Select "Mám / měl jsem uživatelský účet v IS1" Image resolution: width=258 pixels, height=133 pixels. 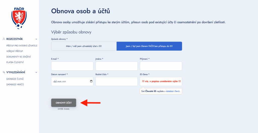[84, 46]
